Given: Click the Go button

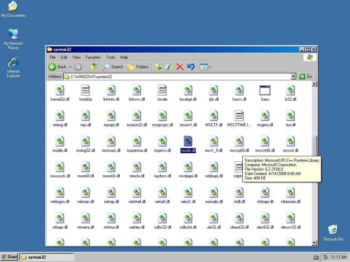Looking at the screenshot, I should click(x=305, y=76).
